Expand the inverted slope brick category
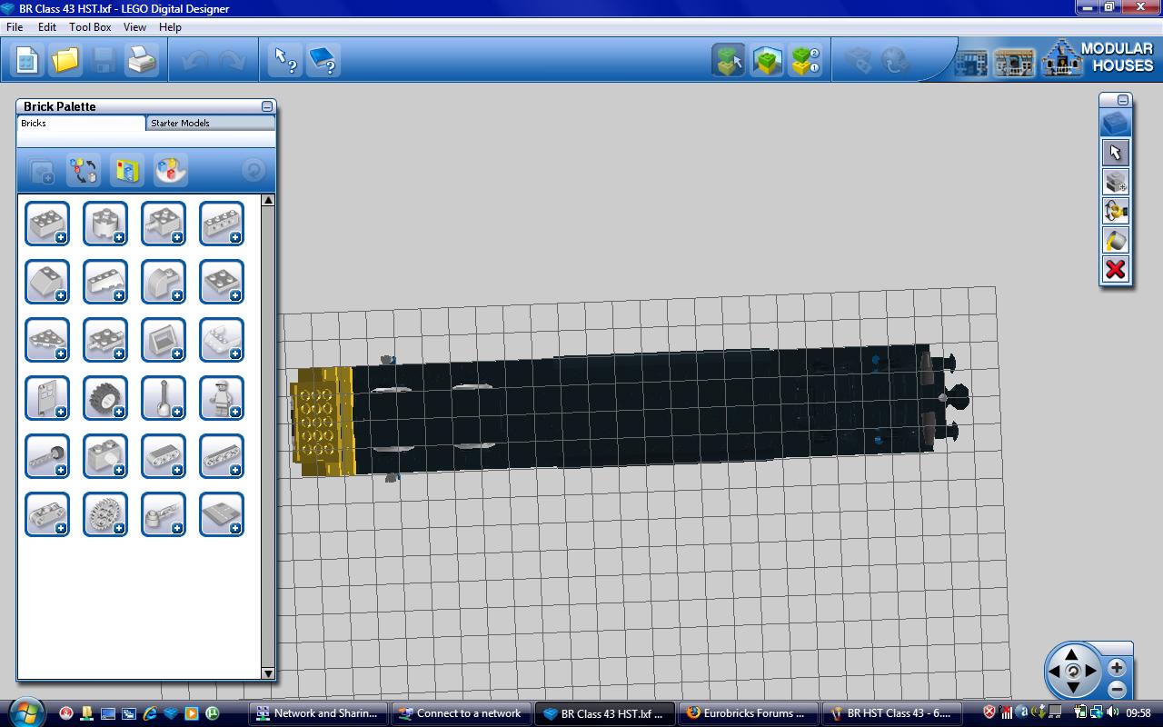1163x727 pixels. tap(105, 282)
